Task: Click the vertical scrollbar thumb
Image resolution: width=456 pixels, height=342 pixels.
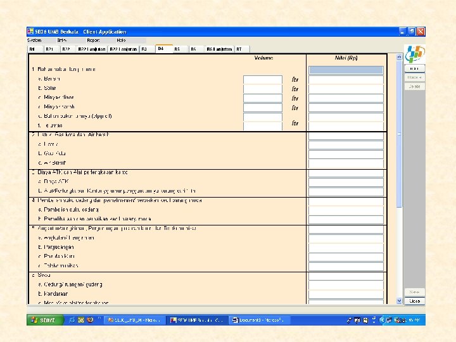Action: pyautogui.click(x=399, y=134)
